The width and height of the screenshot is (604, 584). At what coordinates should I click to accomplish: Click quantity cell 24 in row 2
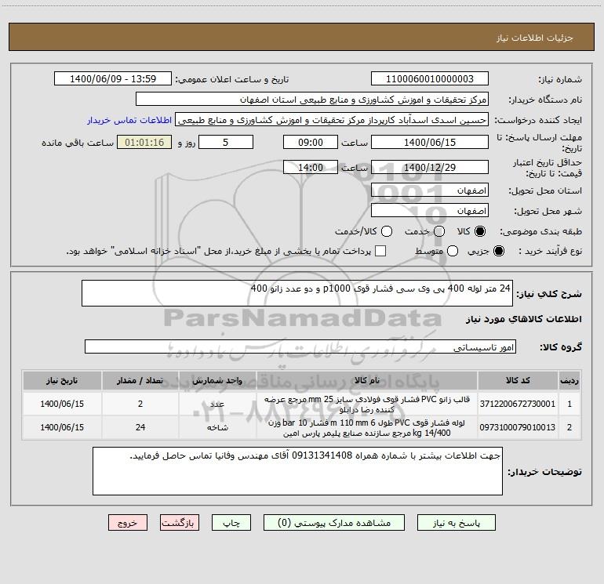tap(140, 427)
